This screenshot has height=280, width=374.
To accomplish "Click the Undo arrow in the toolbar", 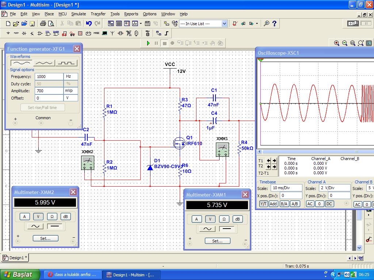I will (89, 24).
